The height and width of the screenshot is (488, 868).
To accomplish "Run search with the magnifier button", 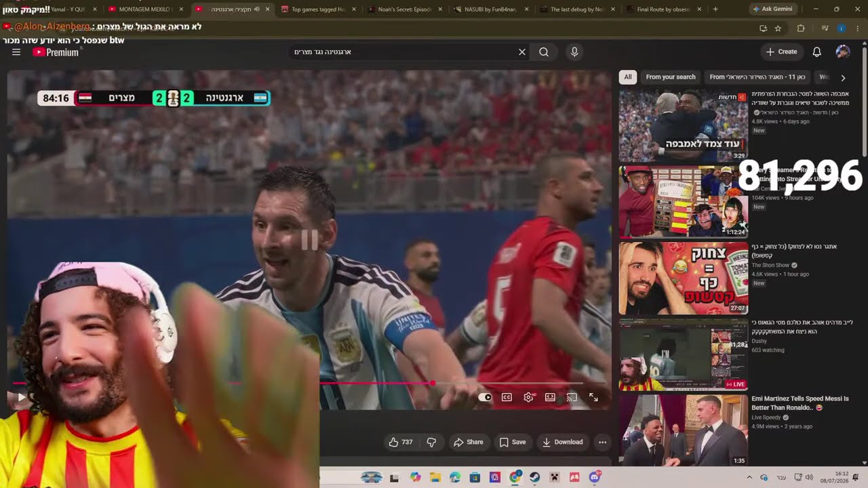I will [544, 52].
